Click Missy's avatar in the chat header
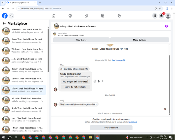175x140 pixels. [x=56, y=26]
